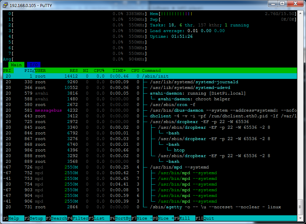Switch to the I/O tab in htop
This screenshot has width=306, height=224.
[x=33, y=65]
